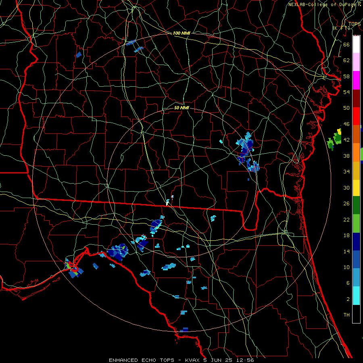Click the light blue legend swatch
This screenshot has width=363, height=363.
pyautogui.click(x=356, y=277)
